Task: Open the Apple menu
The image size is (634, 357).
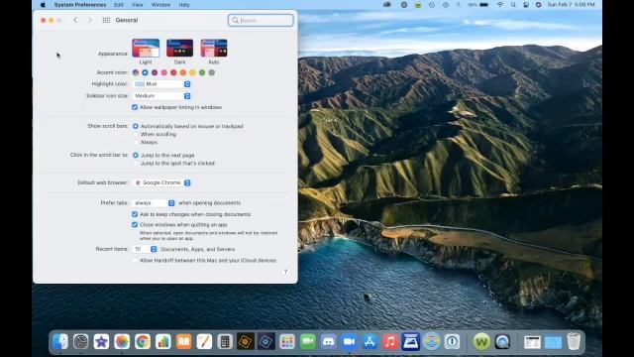Action: pyautogui.click(x=43, y=5)
